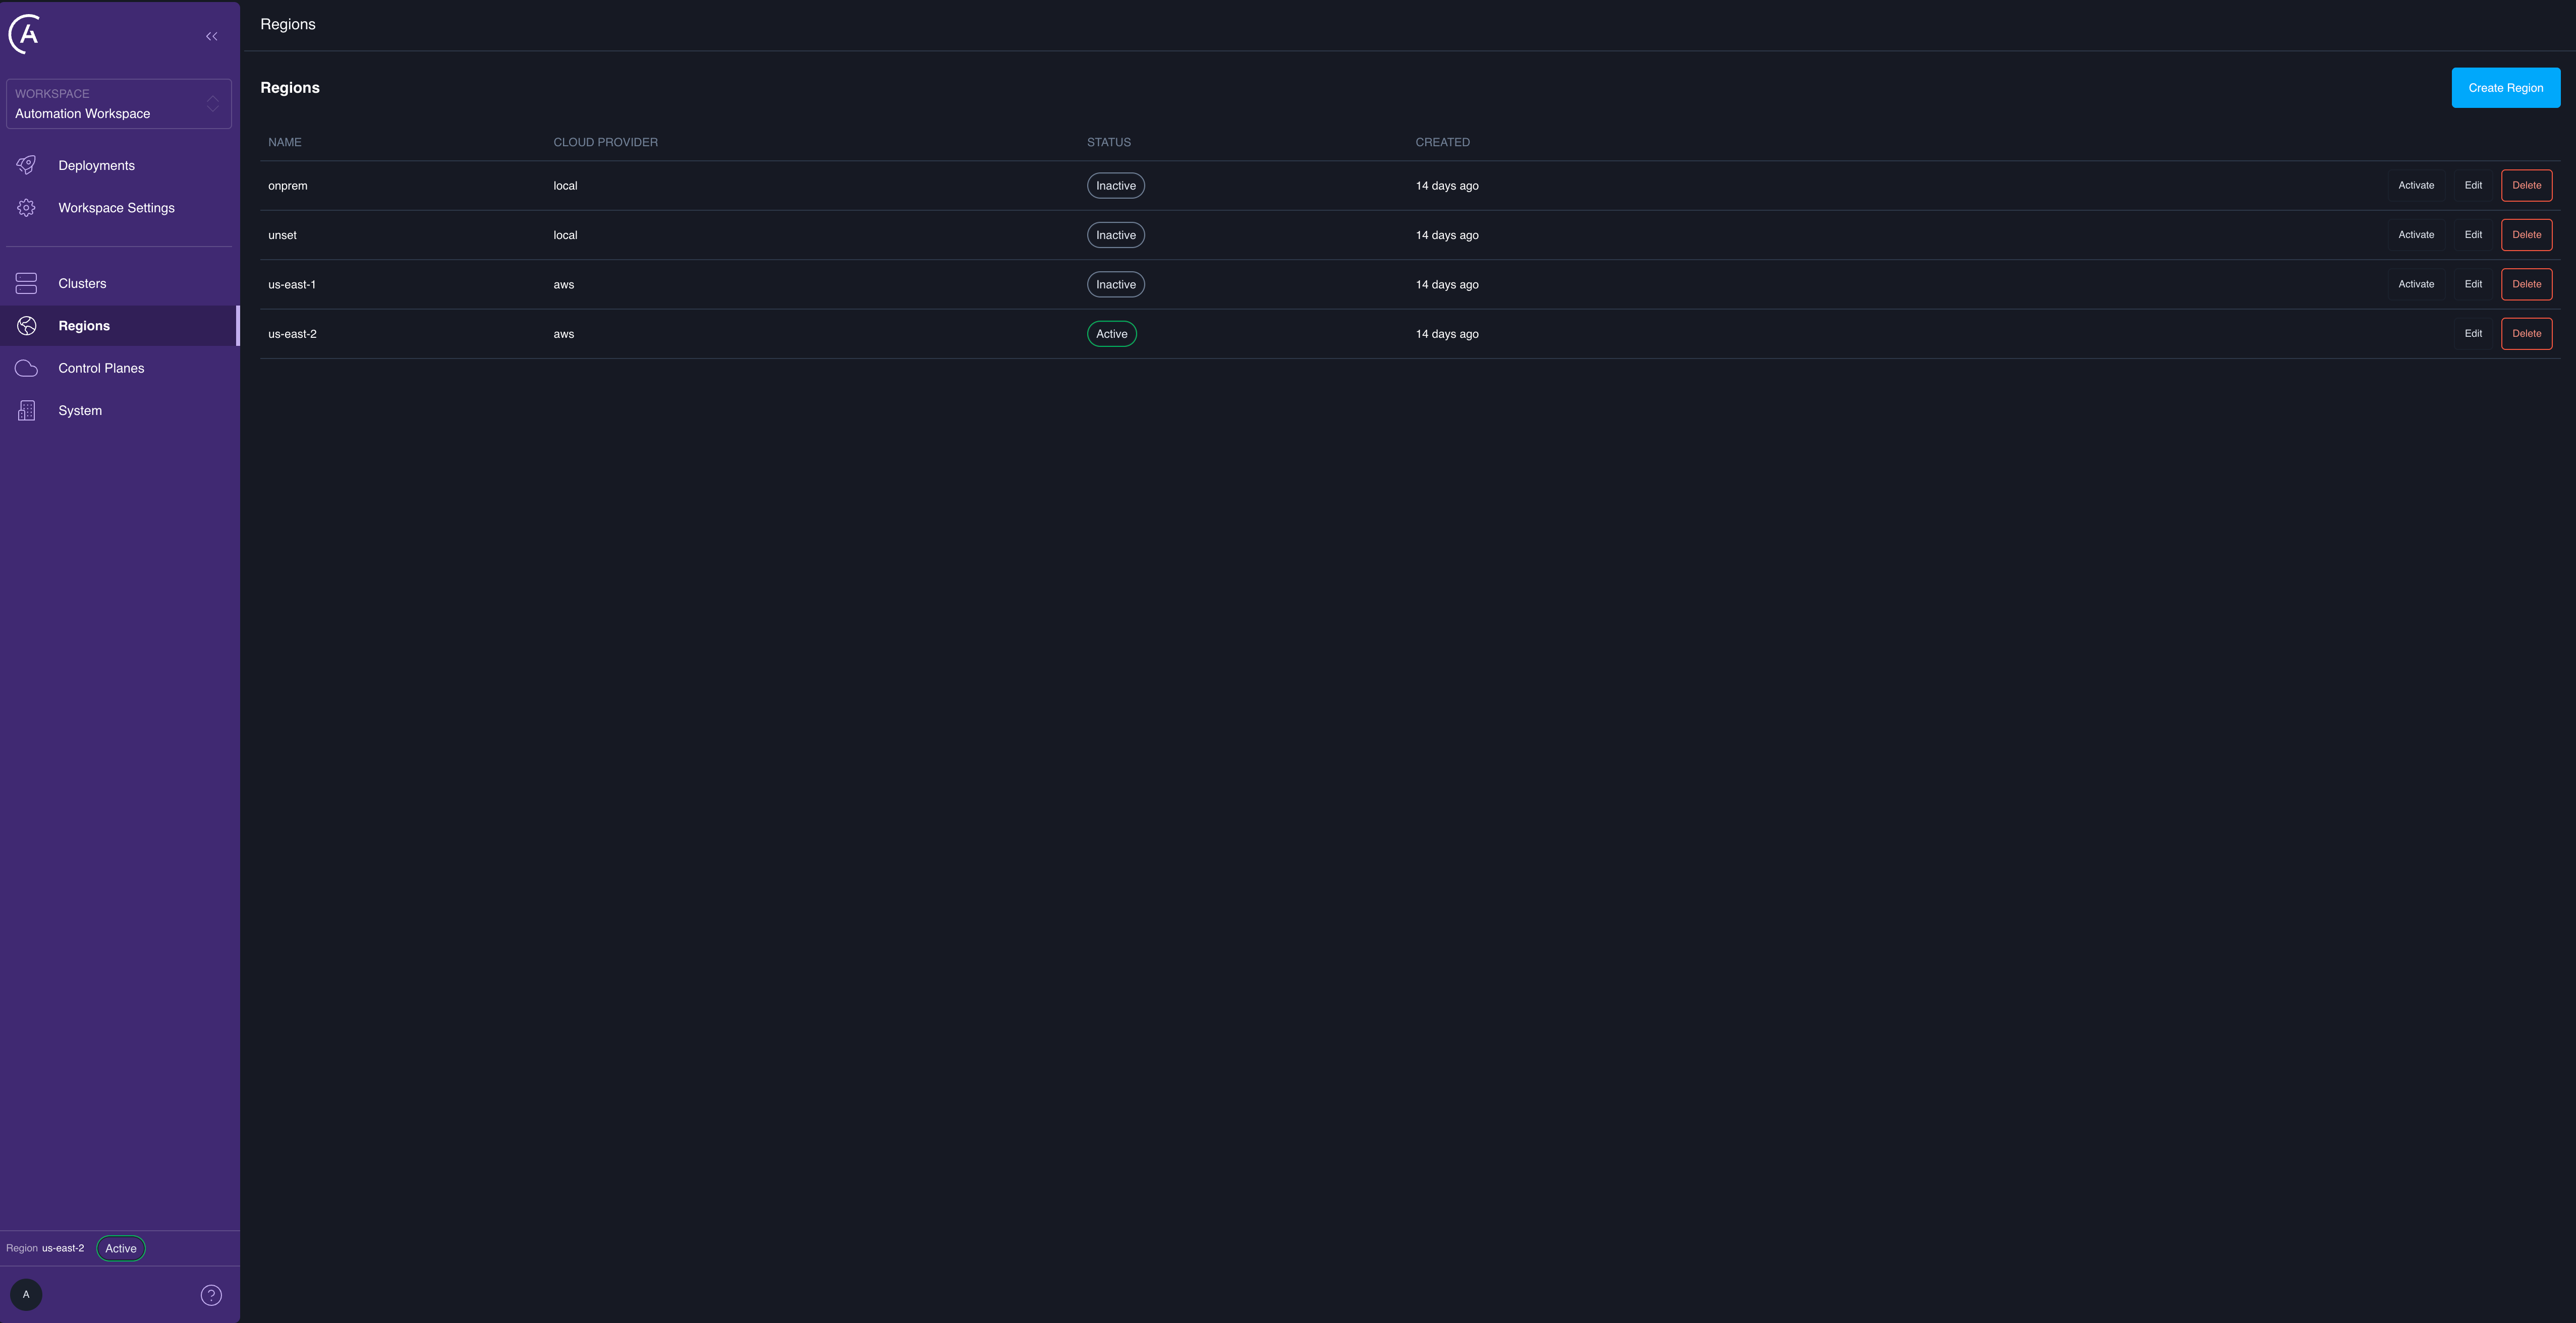Delete the us-east-1 region

pyautogui.click(x=2526, y=285)
